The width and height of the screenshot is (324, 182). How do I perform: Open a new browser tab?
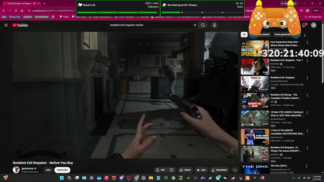pos(45,4)
